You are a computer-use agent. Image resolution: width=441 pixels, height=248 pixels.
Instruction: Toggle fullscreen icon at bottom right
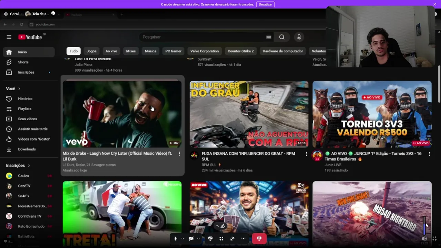(434, 238)
